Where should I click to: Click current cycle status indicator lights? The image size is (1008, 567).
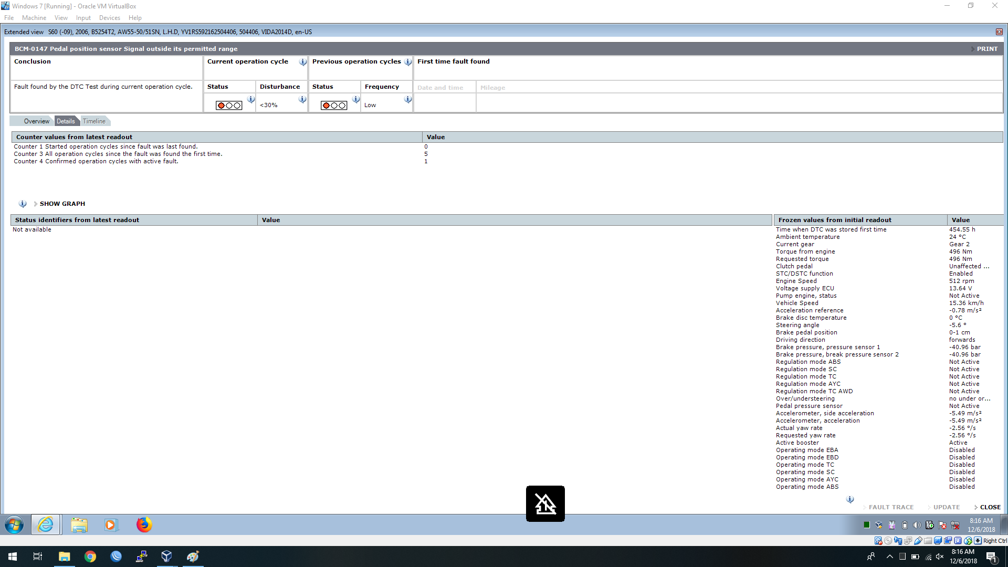pos(229,106)
